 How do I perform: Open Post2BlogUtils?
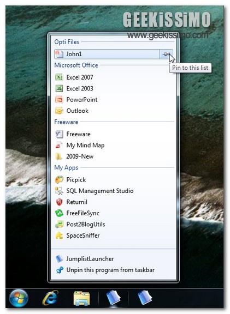tap(86, 224)
